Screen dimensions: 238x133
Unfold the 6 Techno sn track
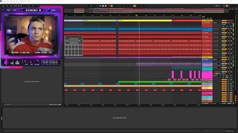[203, 41]
